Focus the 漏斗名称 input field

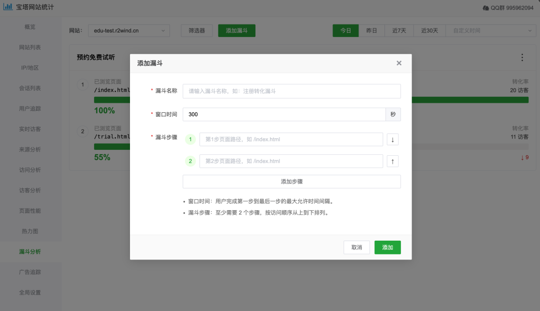[291, 91]
